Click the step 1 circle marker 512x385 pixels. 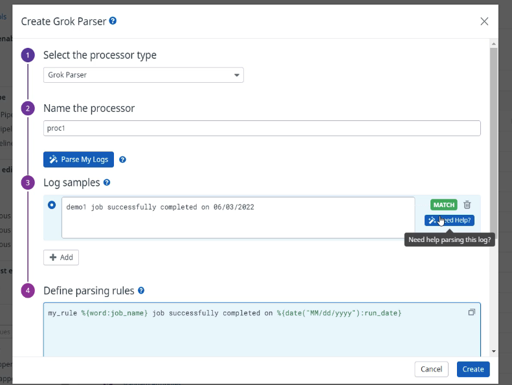[x=28, y=55]
